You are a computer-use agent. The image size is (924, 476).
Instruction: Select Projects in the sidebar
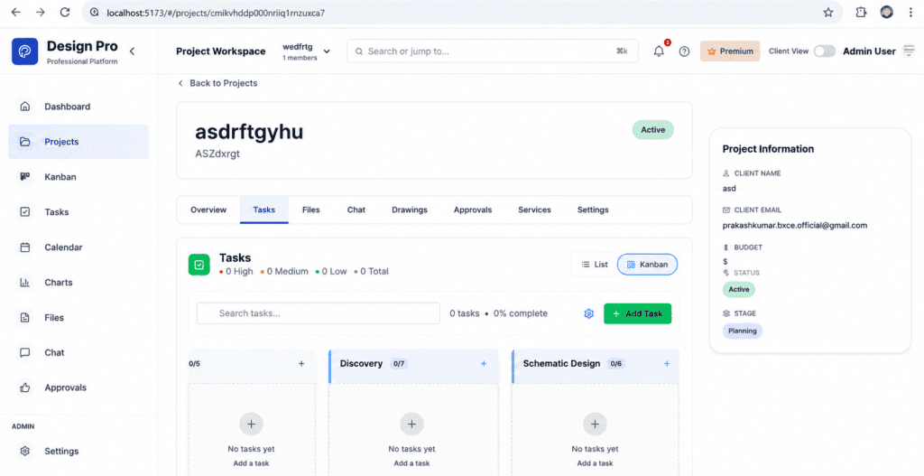pyautogui.click(x=79, y=142)
